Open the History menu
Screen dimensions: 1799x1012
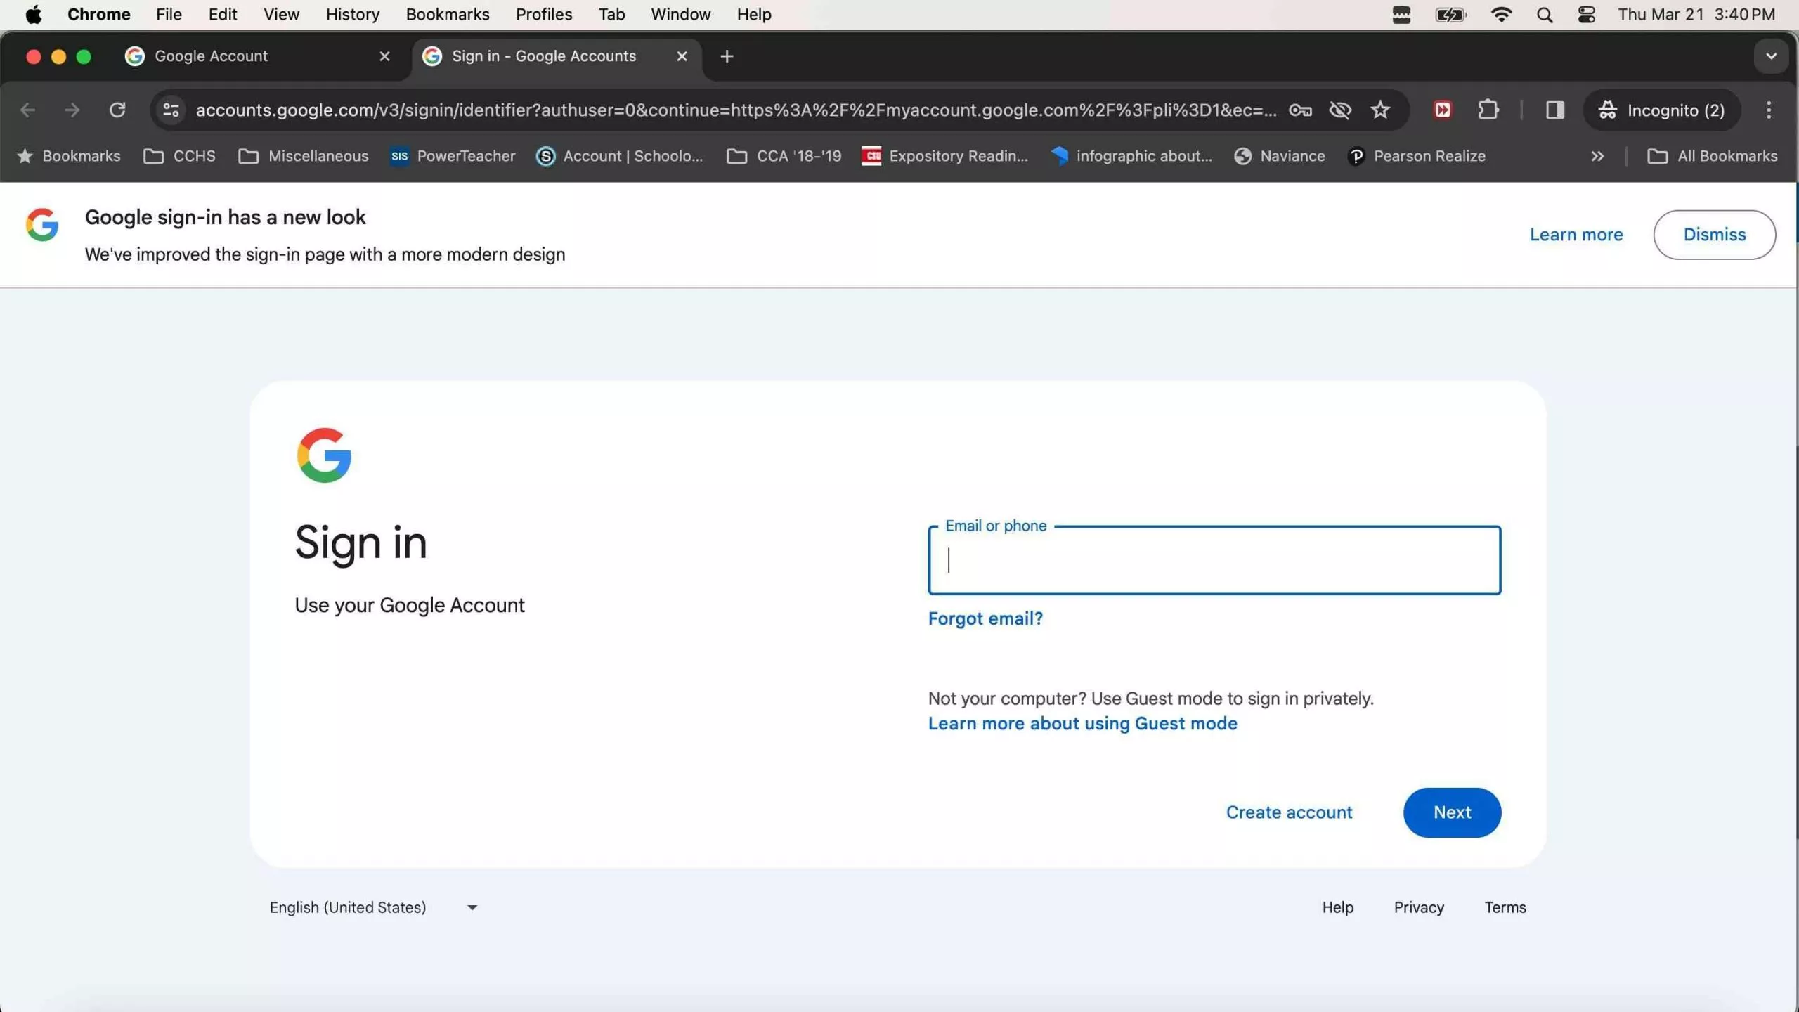pyautogui.click(x=352, y=14)
